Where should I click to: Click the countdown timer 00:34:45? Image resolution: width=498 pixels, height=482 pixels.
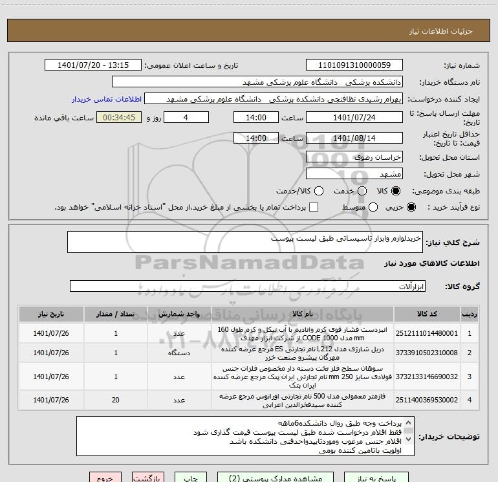point(119,117)
